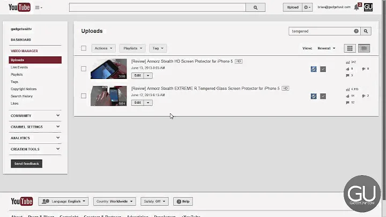Open Live Events in sidebar
386x217 pixels.
(x=19, y=67)
